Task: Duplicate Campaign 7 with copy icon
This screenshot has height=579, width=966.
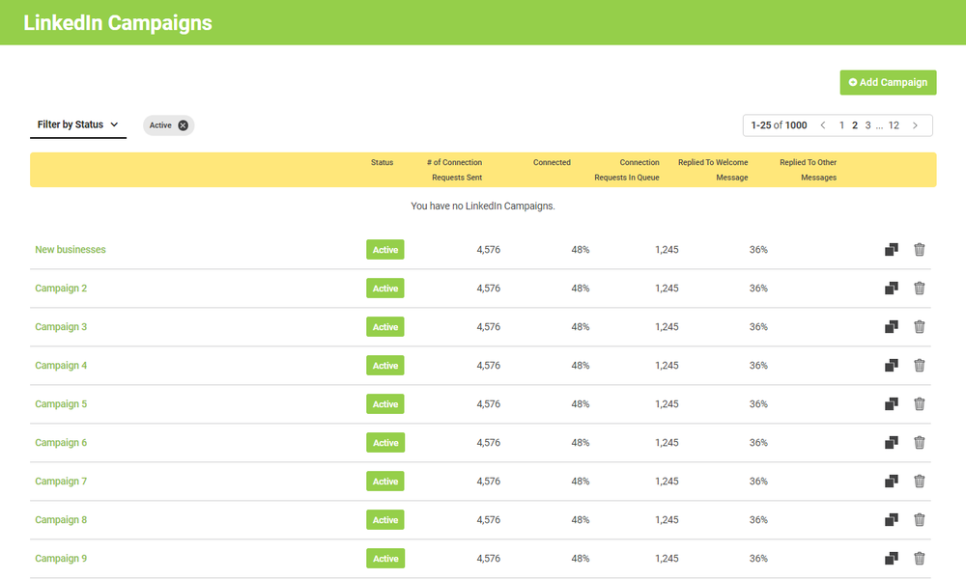Action: tap(892, 482)
